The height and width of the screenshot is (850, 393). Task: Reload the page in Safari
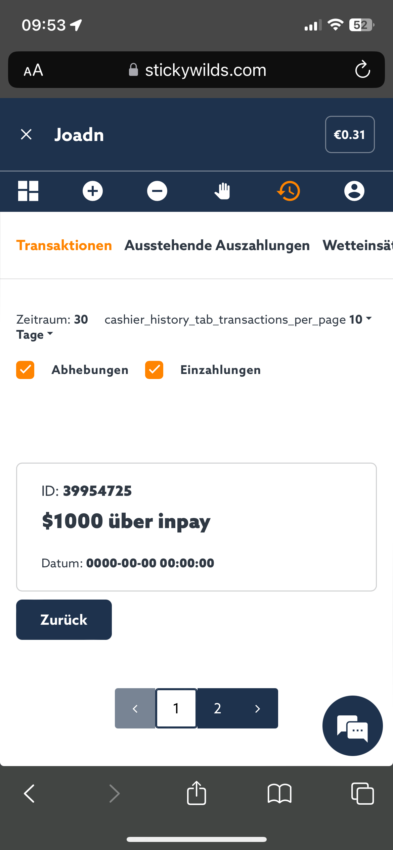(362, 70)
